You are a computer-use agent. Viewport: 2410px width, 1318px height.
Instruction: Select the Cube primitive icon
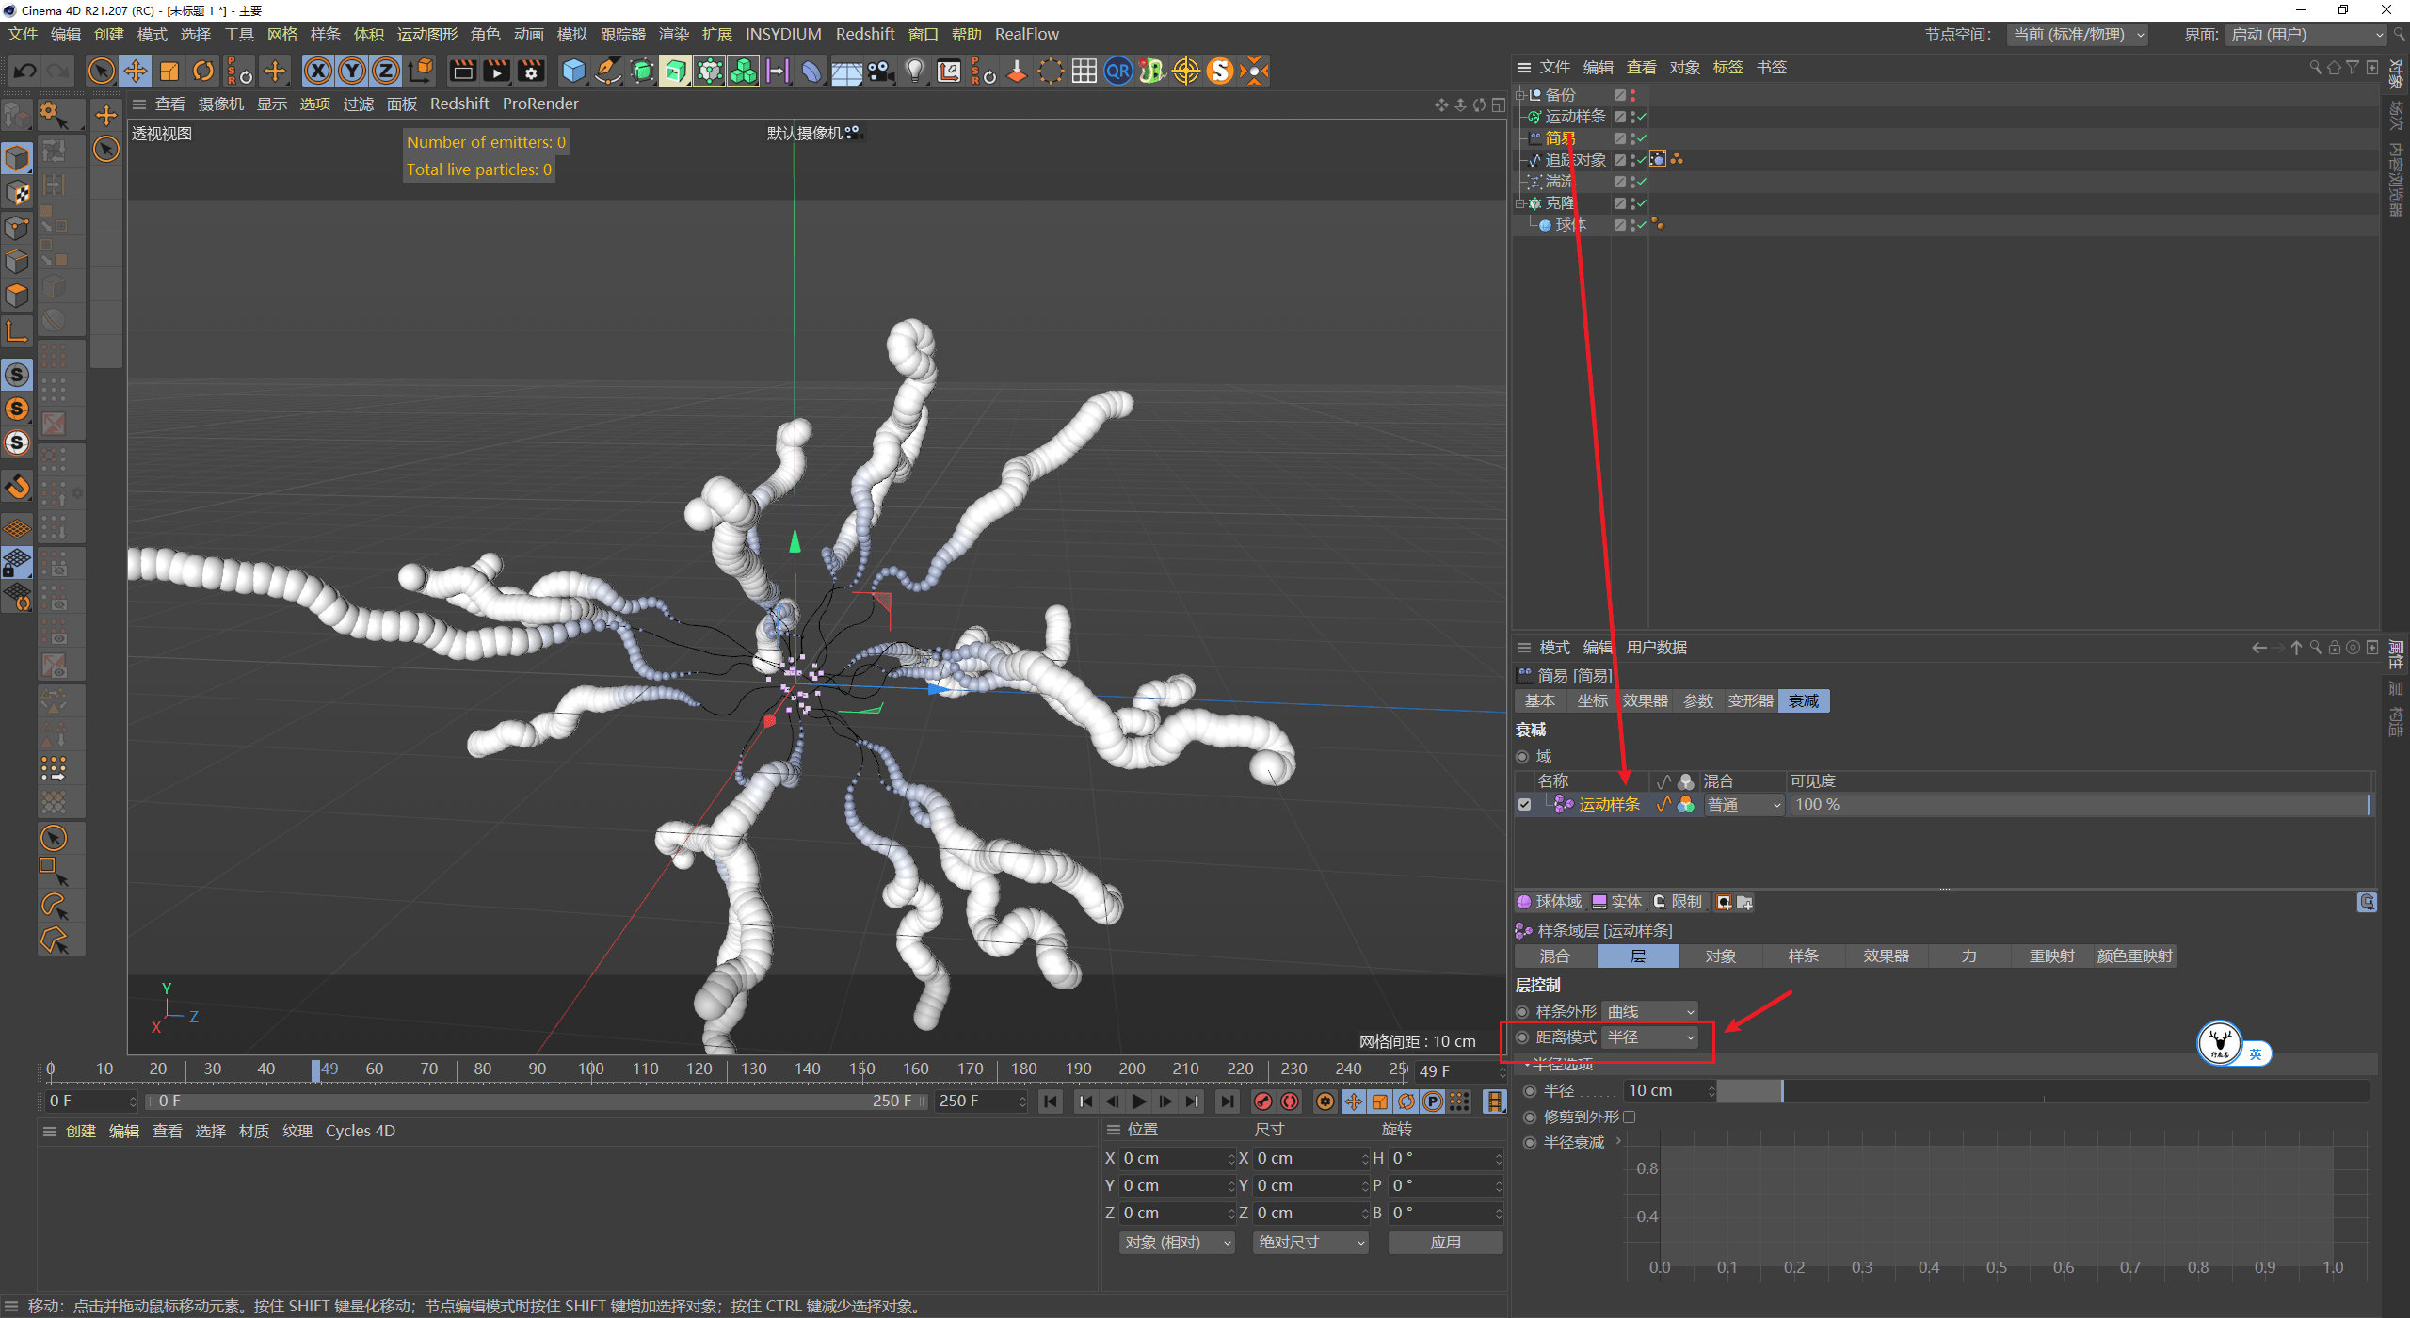573,71
